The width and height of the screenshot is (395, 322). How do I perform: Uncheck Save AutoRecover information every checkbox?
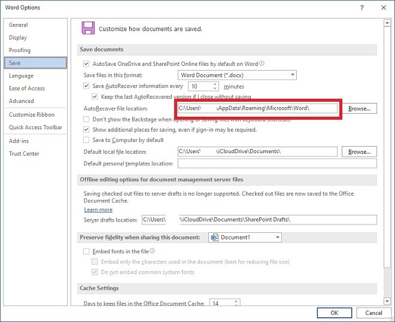(86, 86)
